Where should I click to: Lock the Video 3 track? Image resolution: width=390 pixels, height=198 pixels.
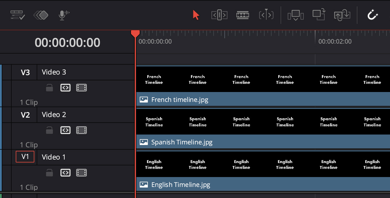tap(49, 88)
